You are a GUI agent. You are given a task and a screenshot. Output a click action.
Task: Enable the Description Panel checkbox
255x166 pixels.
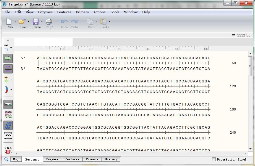214,159
